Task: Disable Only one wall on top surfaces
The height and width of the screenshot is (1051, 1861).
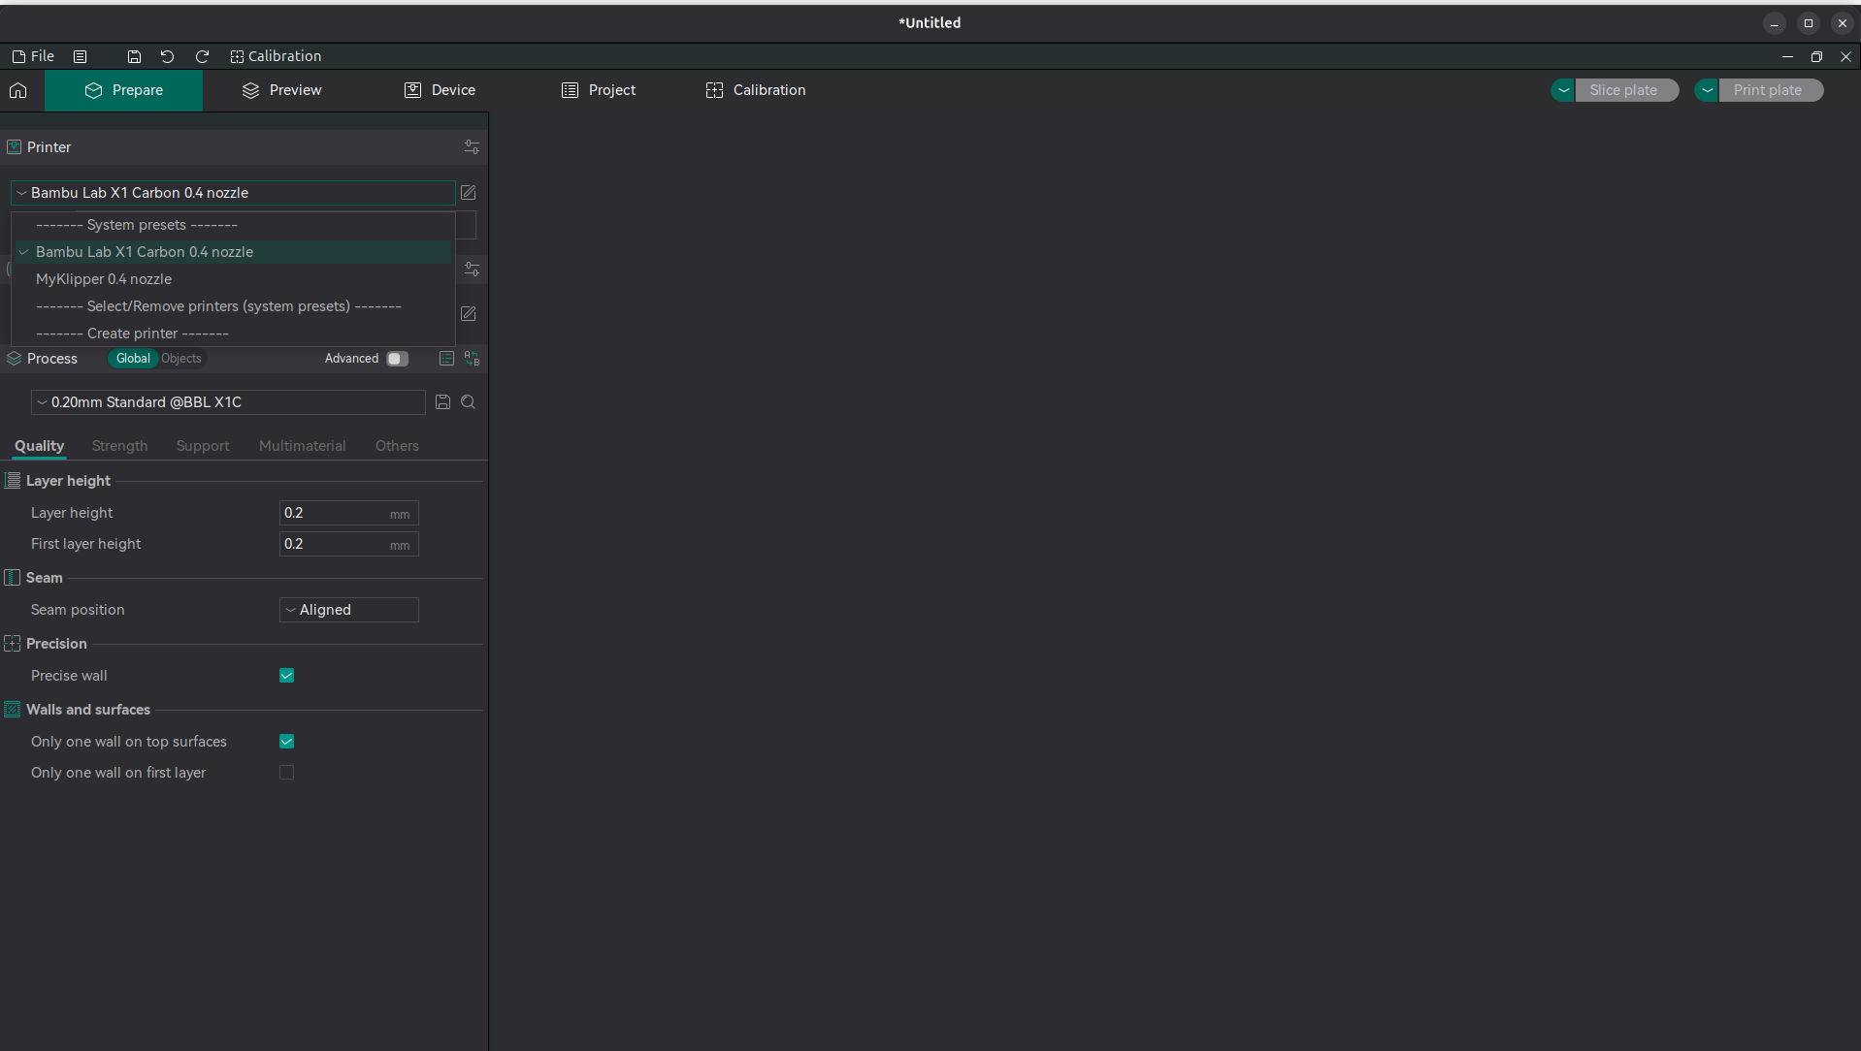Action: point(286,742)
